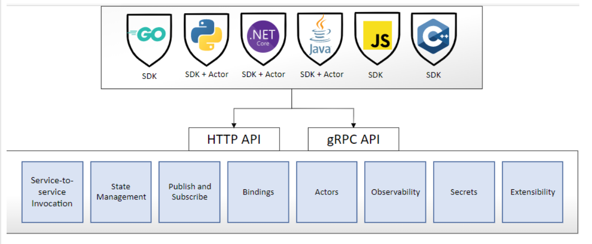592x244 pixels.
Task: Click SDK + Actor label under .NET Core
Action: pos(263,74)
